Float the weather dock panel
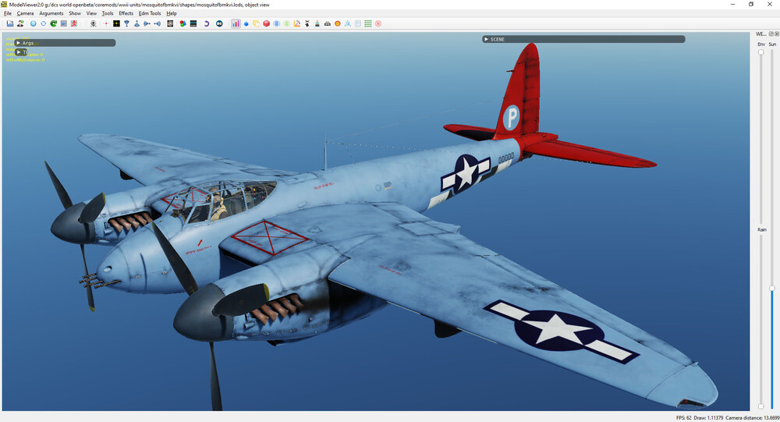The height and width of the screenshot is (422, 780). [x=771, y=34]
